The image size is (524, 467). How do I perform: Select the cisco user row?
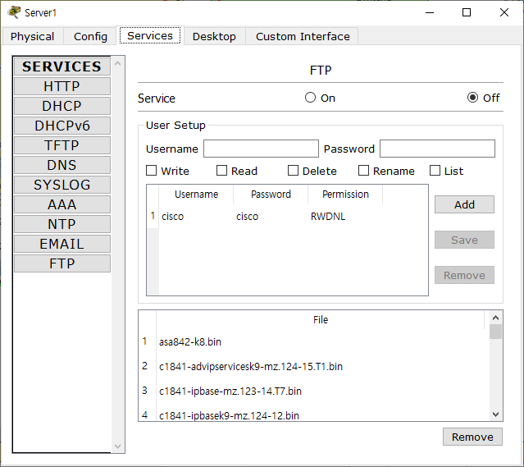(287, 217)
